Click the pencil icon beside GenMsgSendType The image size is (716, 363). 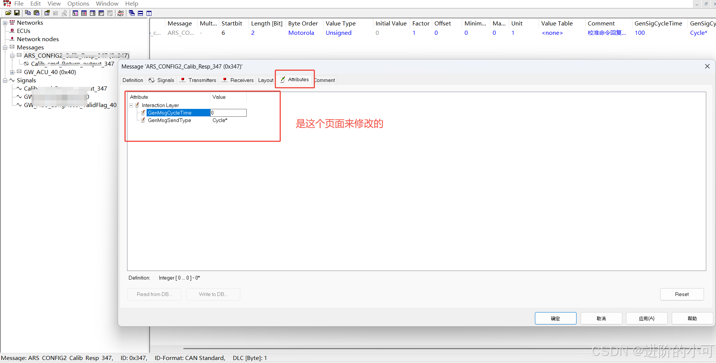(143, 120)
